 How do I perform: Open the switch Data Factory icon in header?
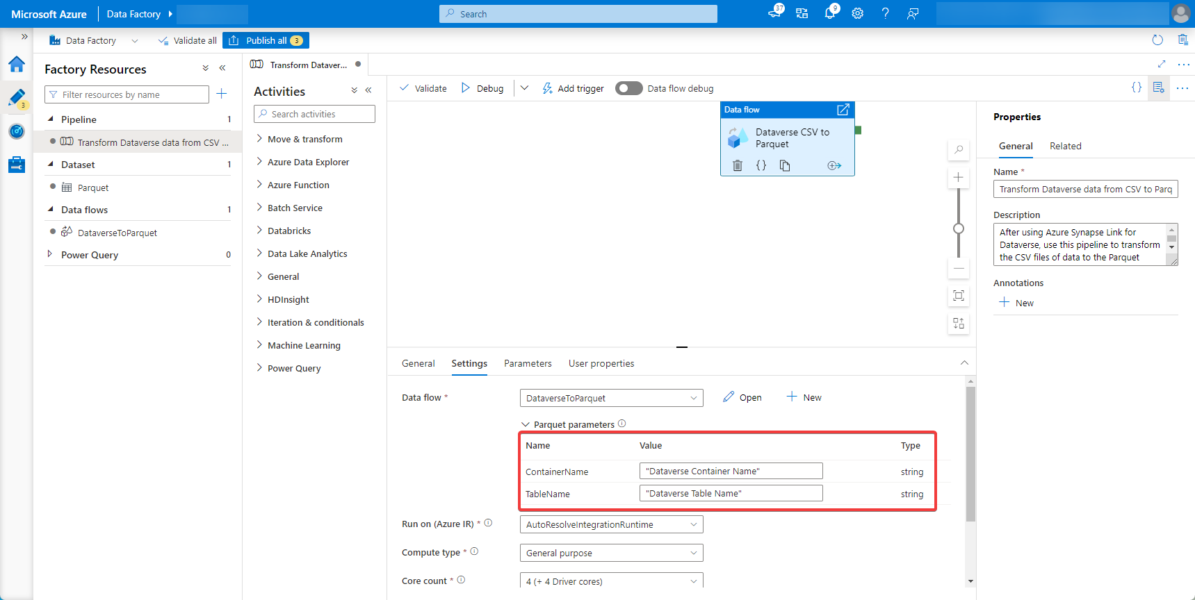pyautogui.click(x=802, y=13)
